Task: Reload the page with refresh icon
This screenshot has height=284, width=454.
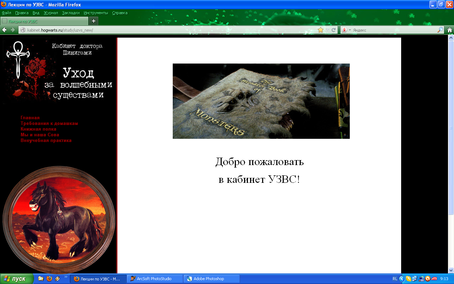Action: click(x=333, y=30)
